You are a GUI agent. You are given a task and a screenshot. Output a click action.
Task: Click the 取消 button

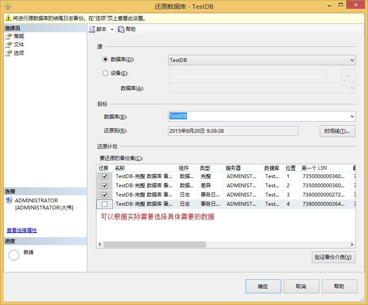pos(301,286)
